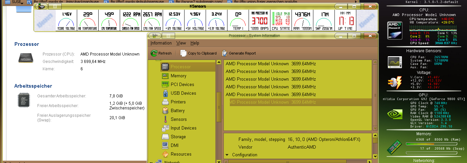Open the Battery category icon
This screenshot has height=163, width=467.
tap(165, 110)
